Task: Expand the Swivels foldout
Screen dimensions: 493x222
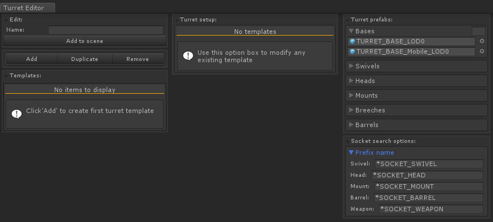Action: 351,66
